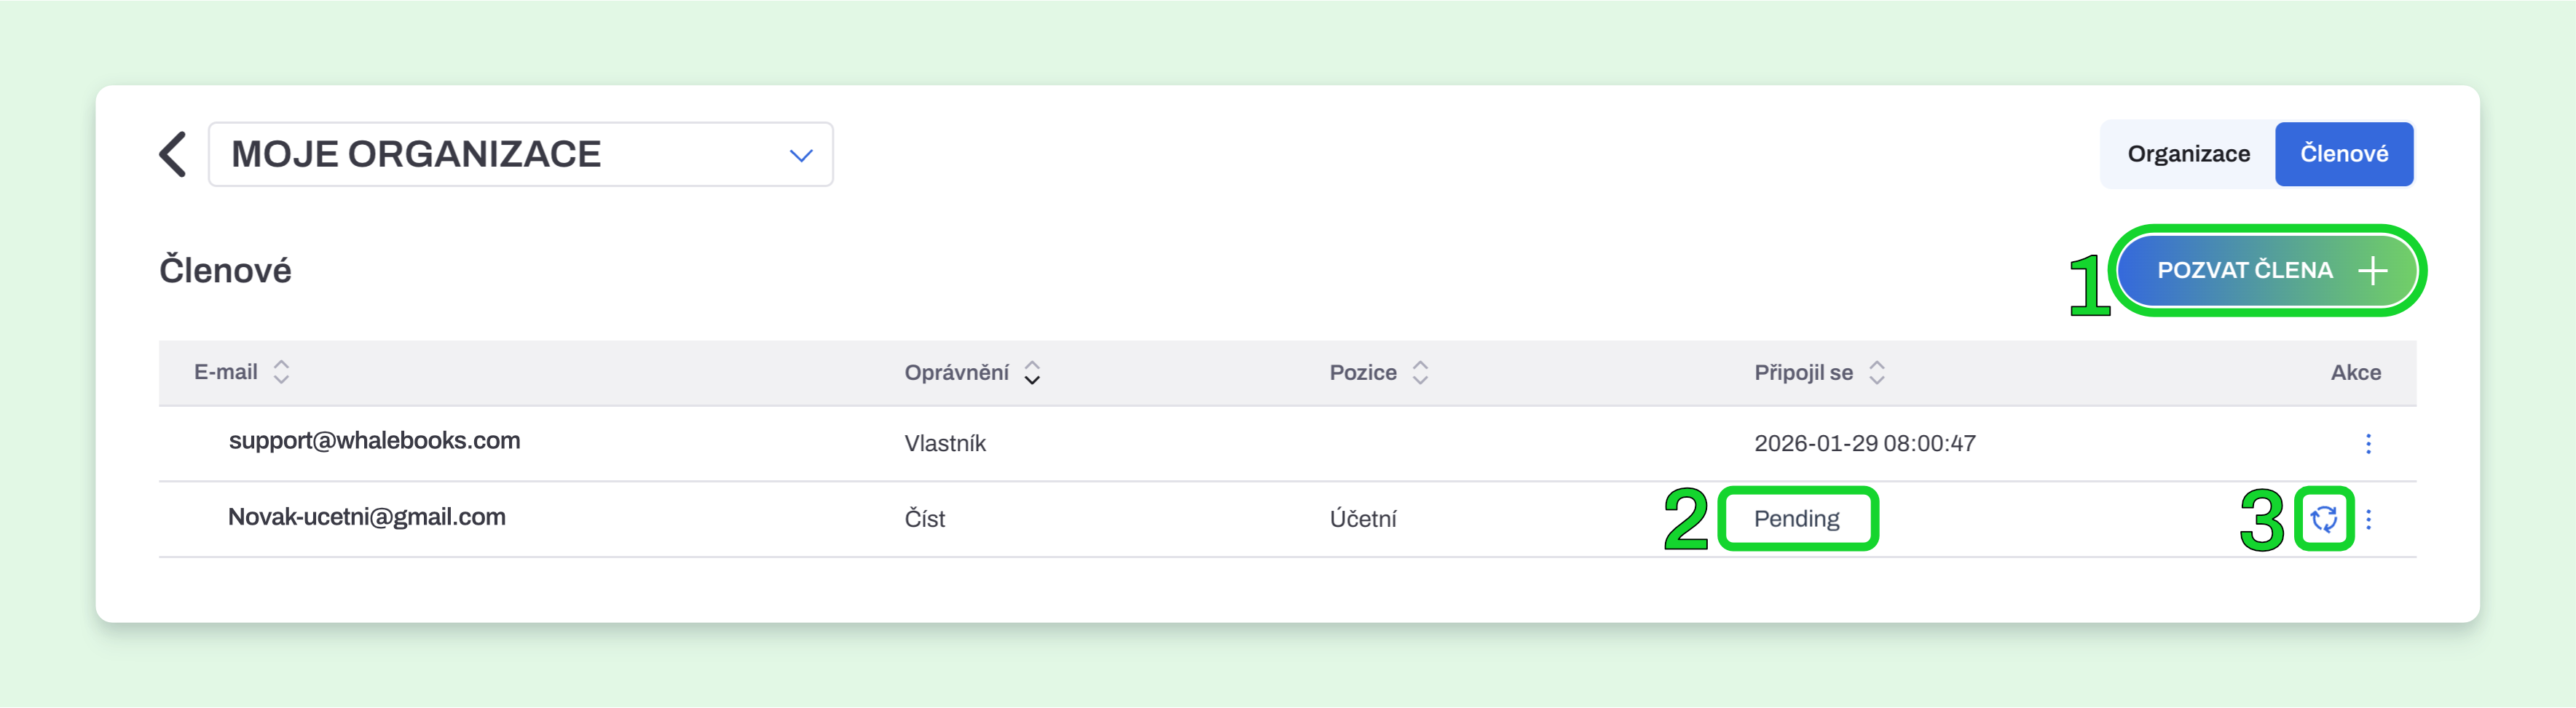Go back using the left arrow
The width and height of the screenshot is (2576, 708).
173,154
